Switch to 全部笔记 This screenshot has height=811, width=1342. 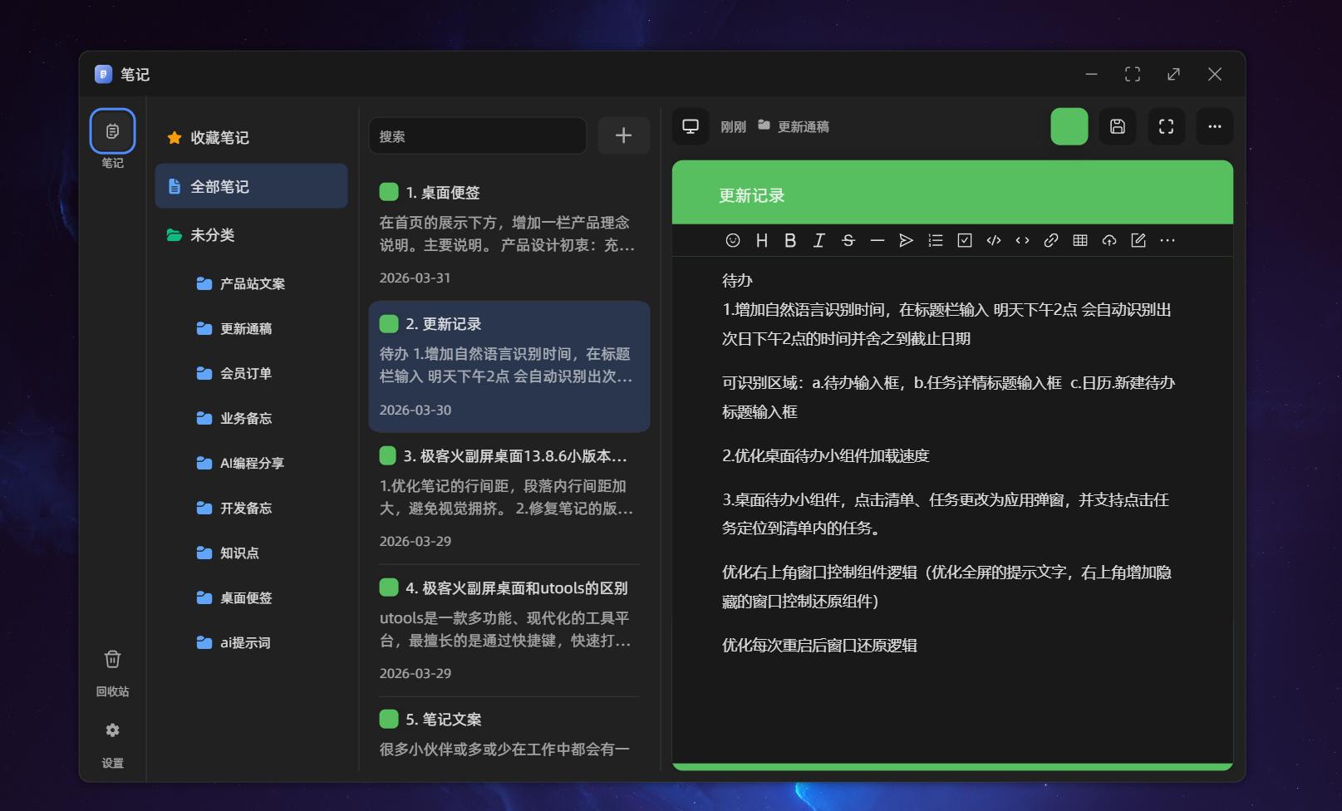point(251,186)
